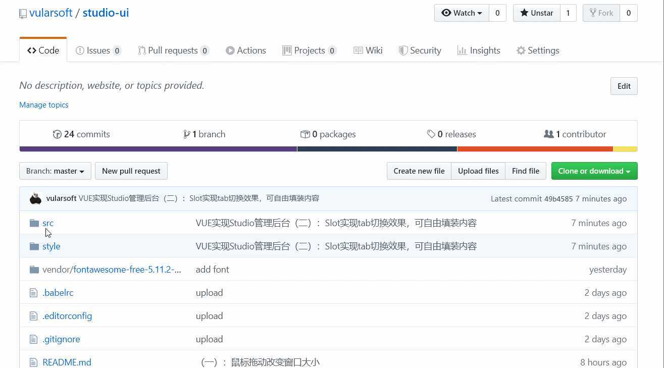Click the Unstar button

coord(536,13)
